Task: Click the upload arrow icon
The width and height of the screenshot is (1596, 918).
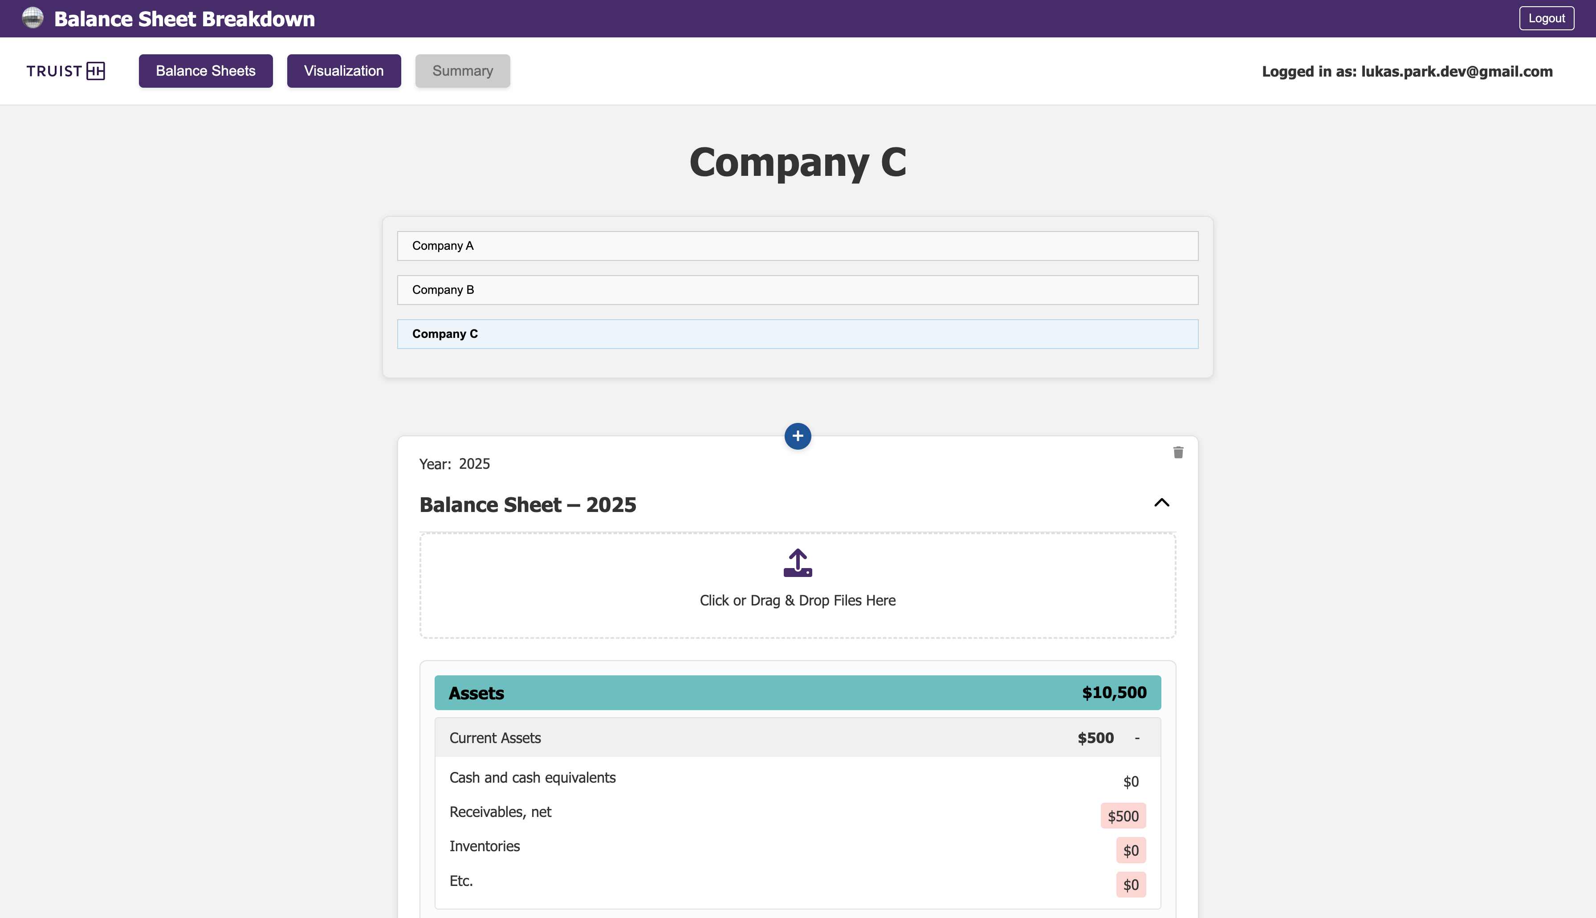Action: 798,562
